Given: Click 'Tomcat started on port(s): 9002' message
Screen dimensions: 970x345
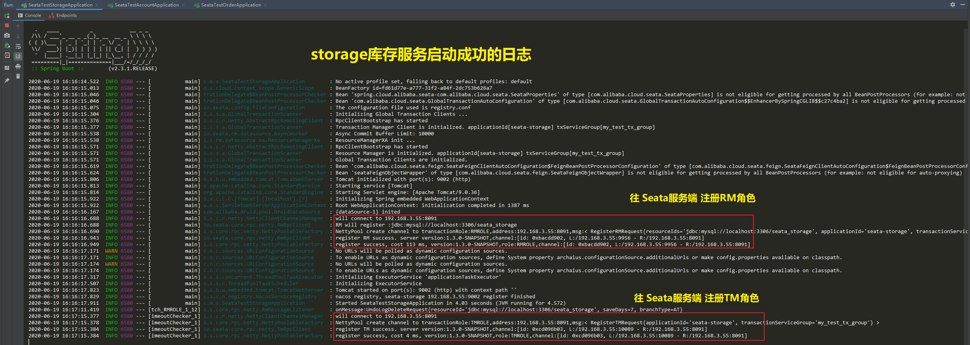Looking at the screenshot, I should [426, 290].
